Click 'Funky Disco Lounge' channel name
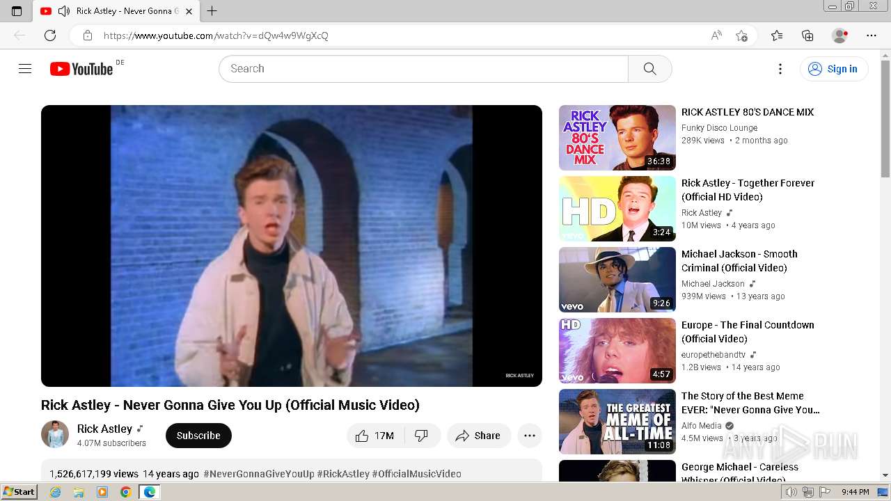This screenshot has width=891, height=501. tap(719, 128)
